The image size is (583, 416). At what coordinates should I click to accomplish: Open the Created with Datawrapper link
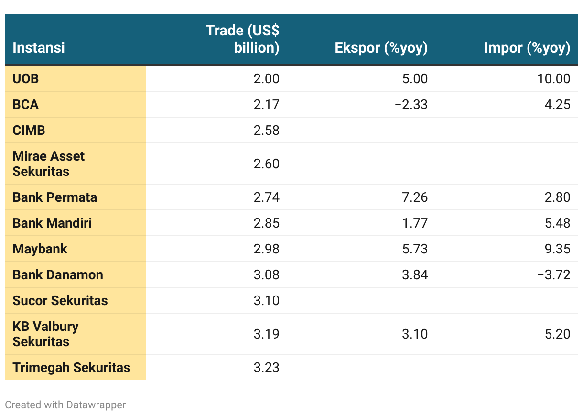coord(65,405)
